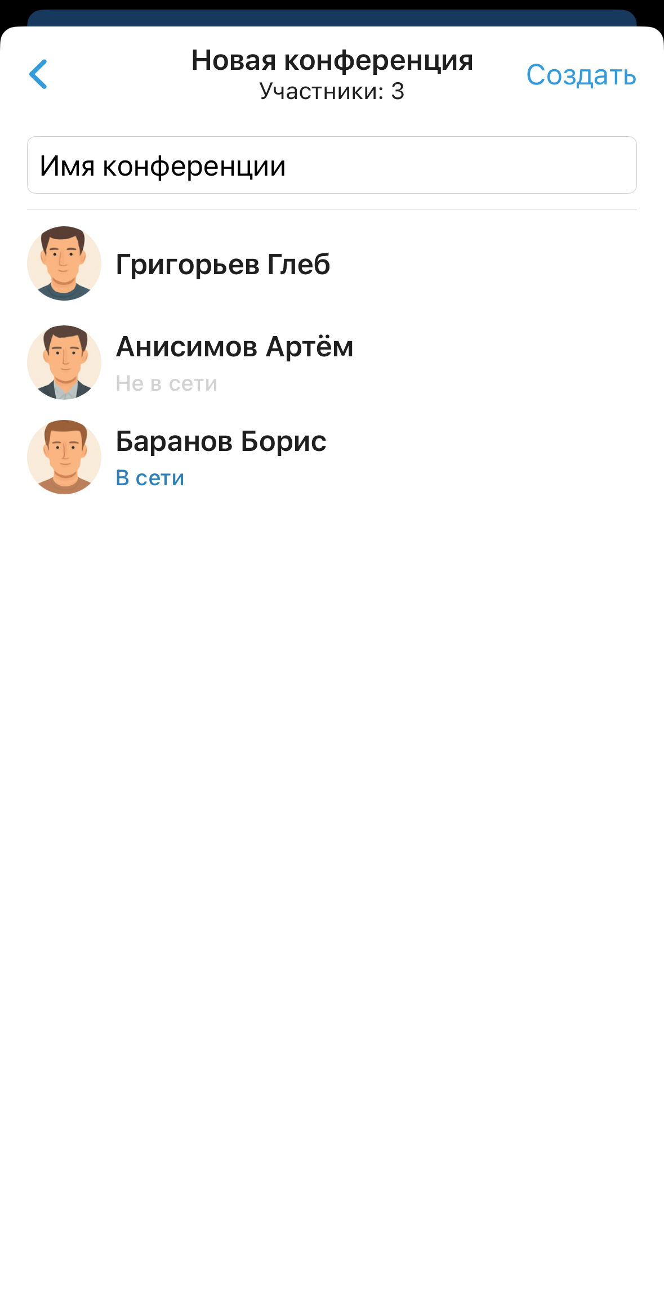
Task: Tap the gray Не в сети status
Action: coord(167,383)
